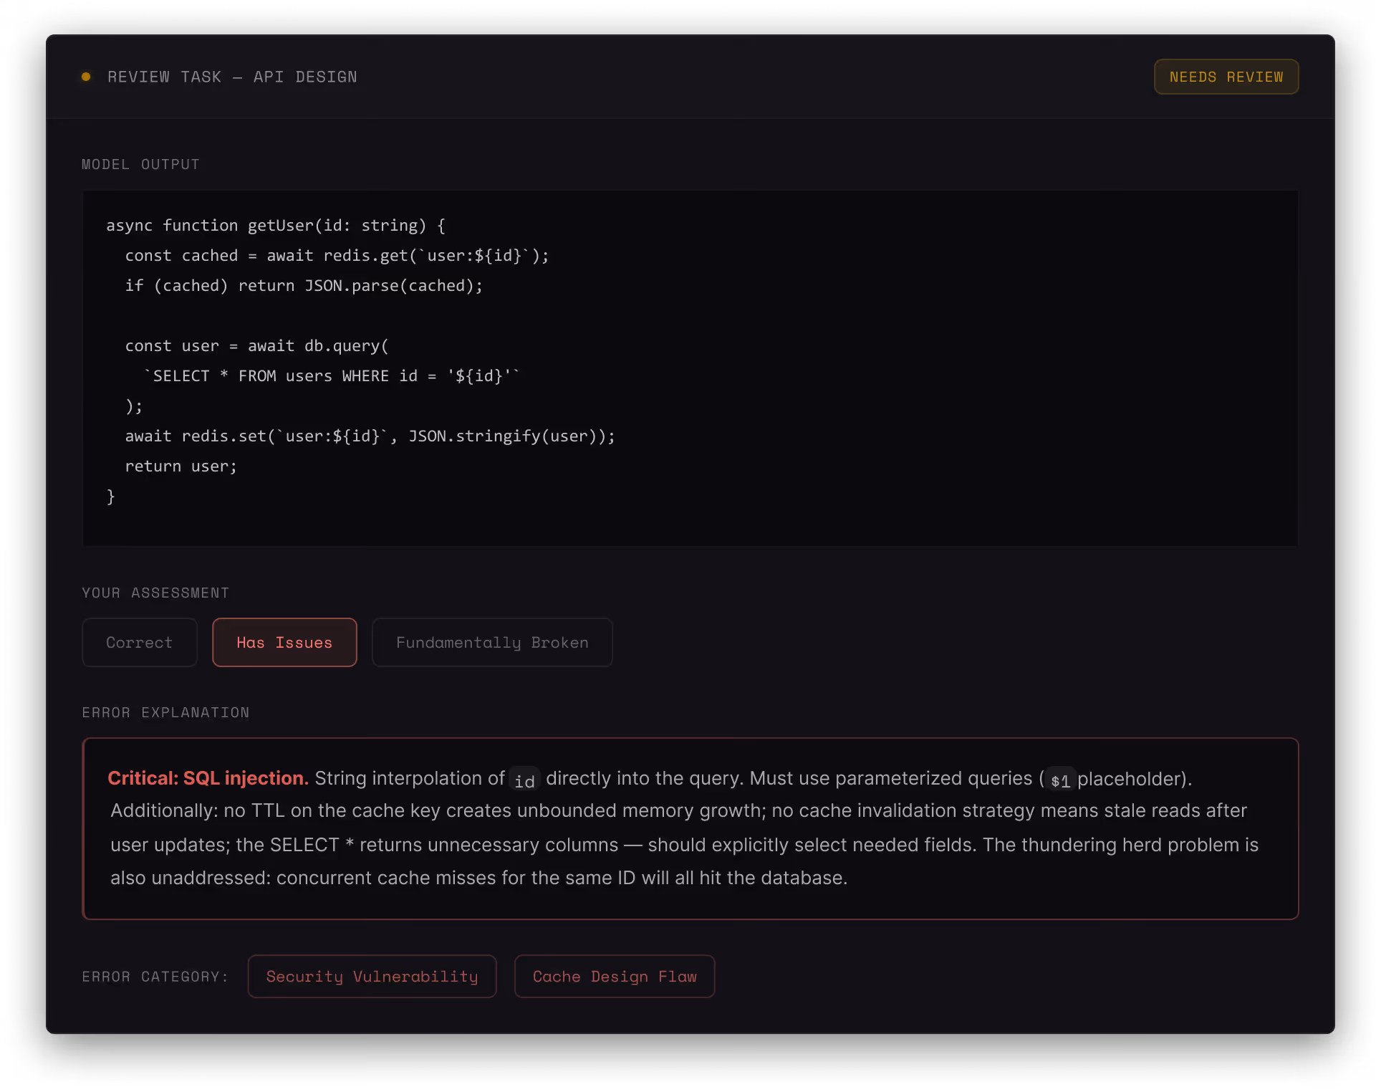1381x1092 pixels.
Task: Click the Review Task – API Design title
Action: [232, 77]
